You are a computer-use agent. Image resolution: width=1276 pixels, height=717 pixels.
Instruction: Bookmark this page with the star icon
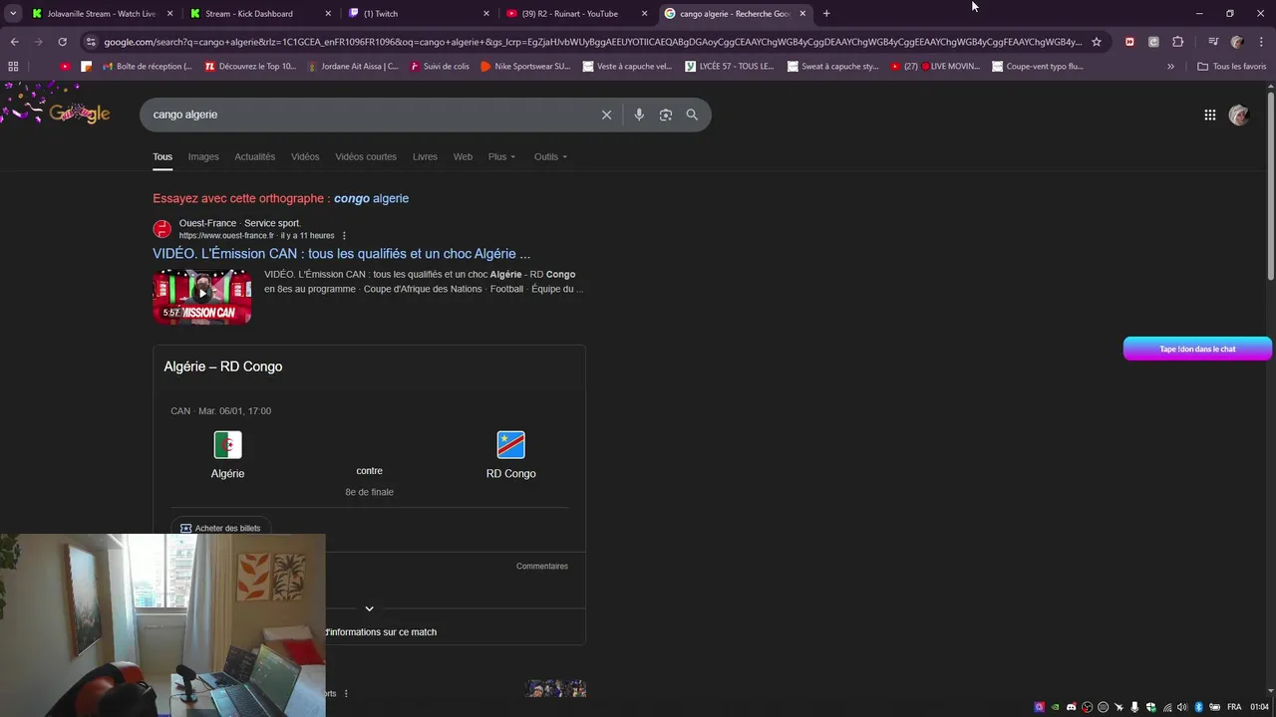[x=1097, y=42]
